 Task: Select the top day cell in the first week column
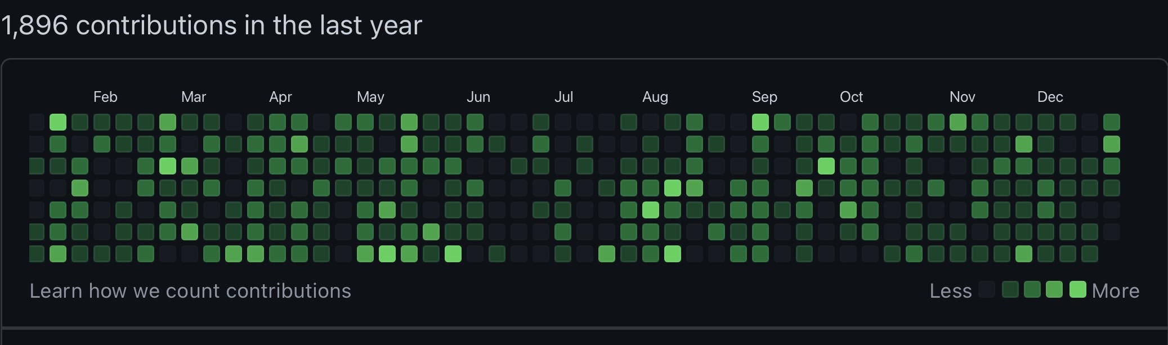(x=37, y=122)
